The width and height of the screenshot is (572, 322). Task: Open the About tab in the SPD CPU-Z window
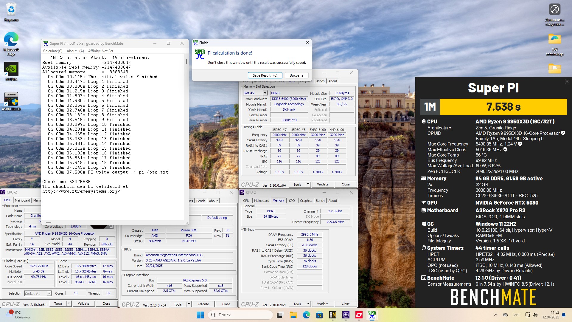click(x=333, y=81)
